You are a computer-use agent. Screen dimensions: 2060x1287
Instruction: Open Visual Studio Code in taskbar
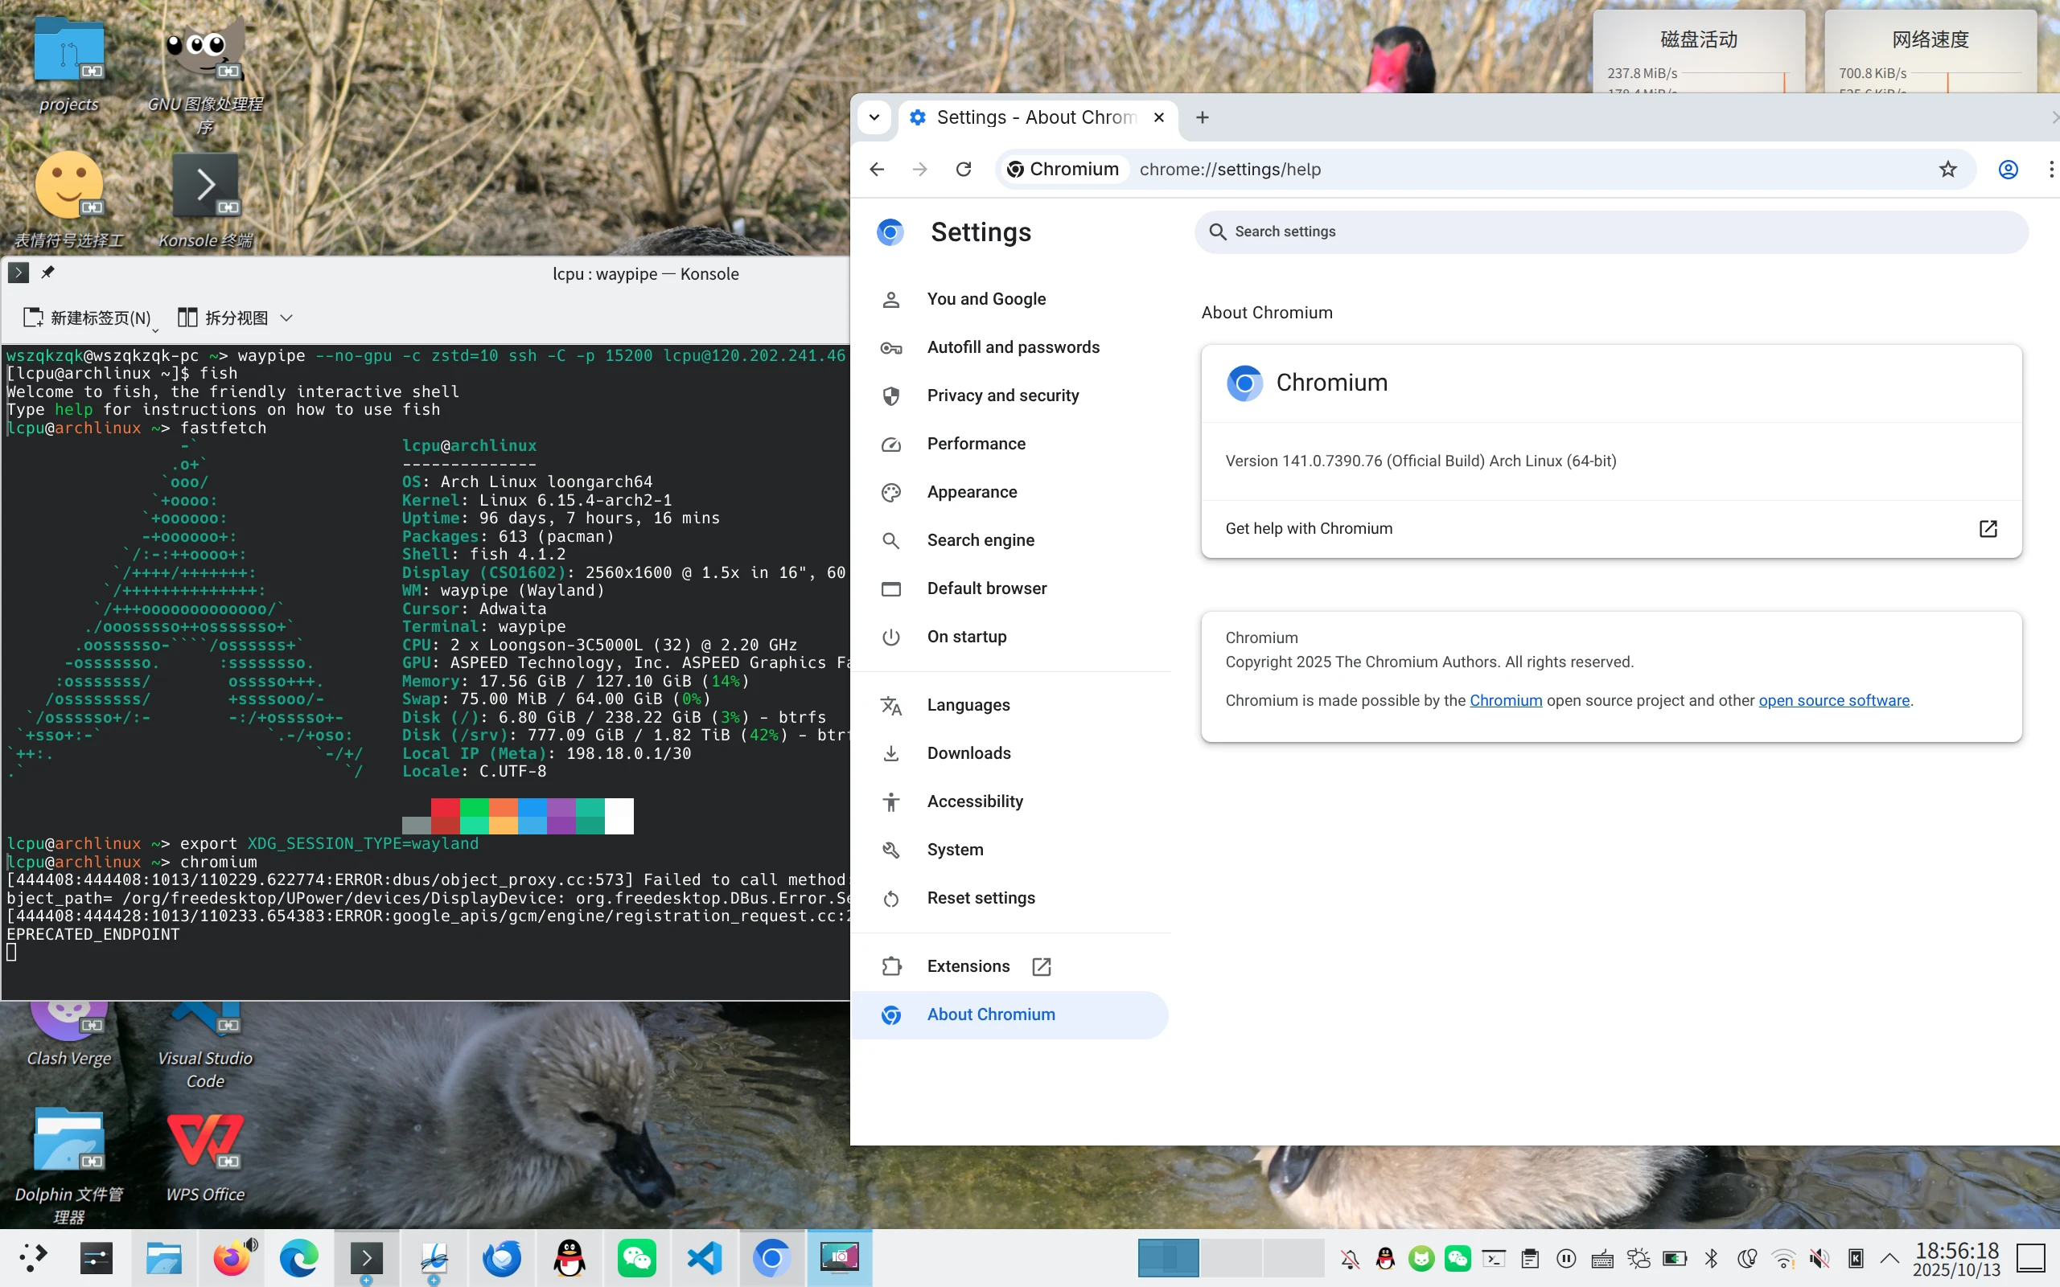(705, 1257)
